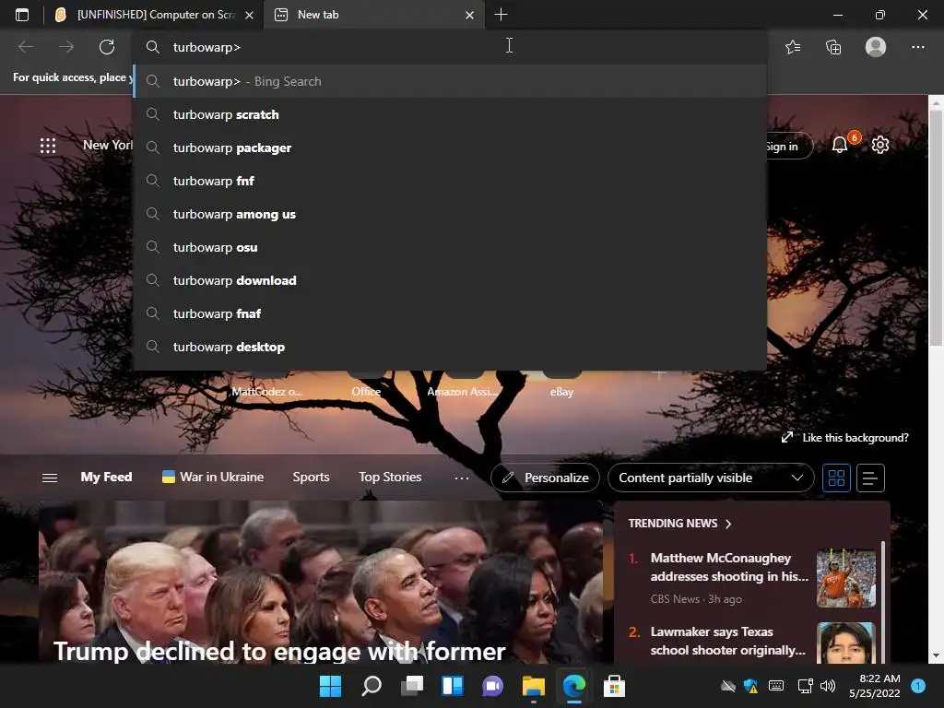Open the clock showing 8:22 AM
Image resolution: width=944 pixels, height=708 pixels.
[x=874, y=686]
